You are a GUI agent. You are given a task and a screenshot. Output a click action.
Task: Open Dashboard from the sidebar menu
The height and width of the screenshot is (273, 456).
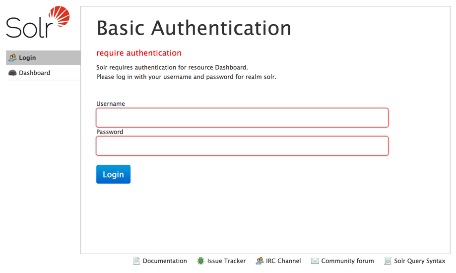click(x=34, y=73)
